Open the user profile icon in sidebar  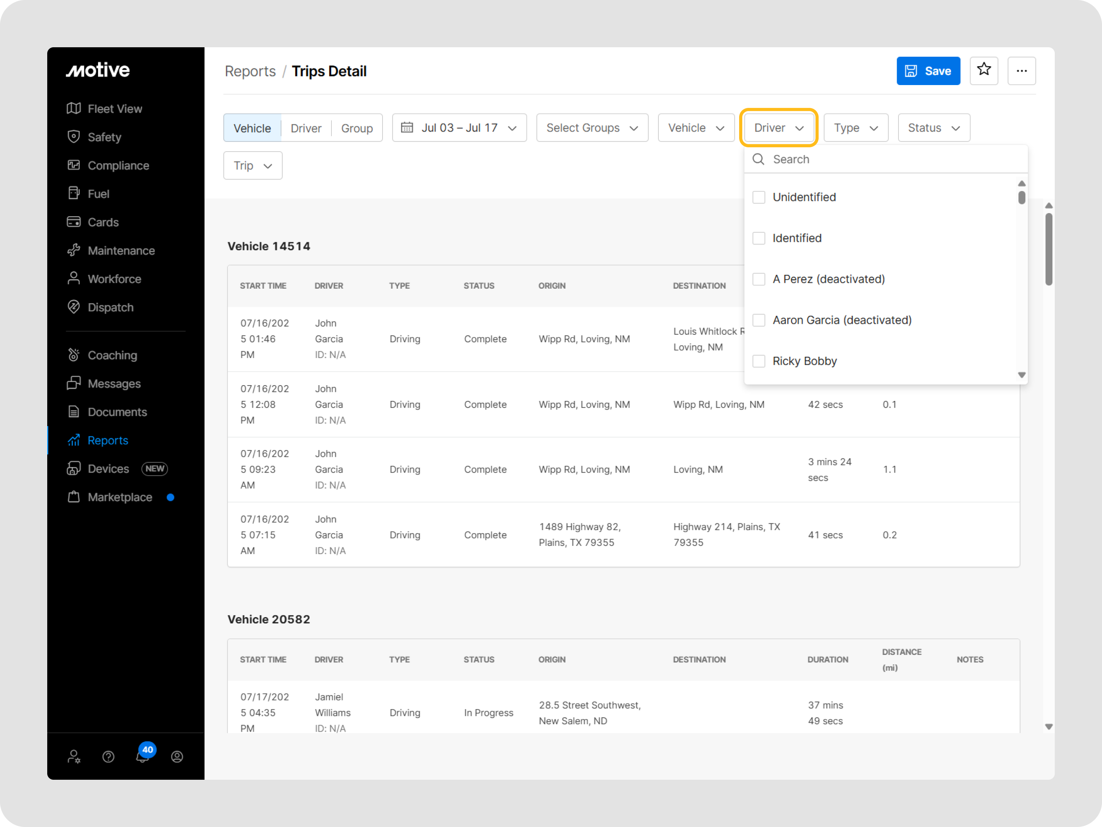[x=177, y=757]
